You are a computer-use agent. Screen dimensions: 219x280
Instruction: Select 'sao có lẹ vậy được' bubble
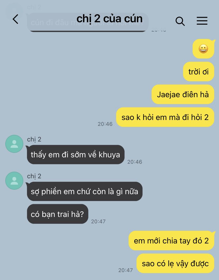pos(175,263)
